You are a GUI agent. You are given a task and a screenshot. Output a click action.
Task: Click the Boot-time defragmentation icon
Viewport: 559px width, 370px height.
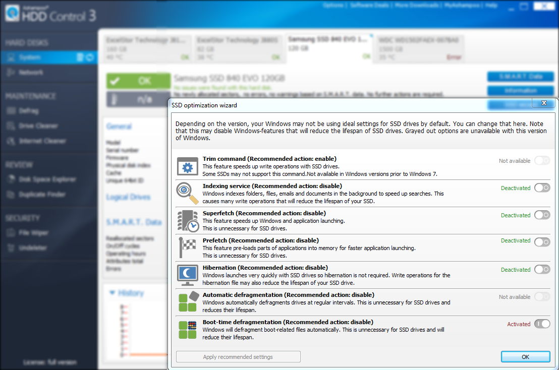pos(188,330)
